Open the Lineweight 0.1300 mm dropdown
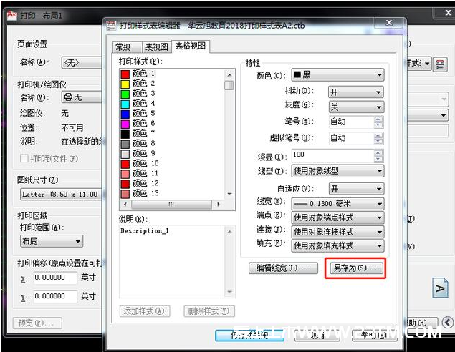This screenshot has height=352, width=455. 337,204
